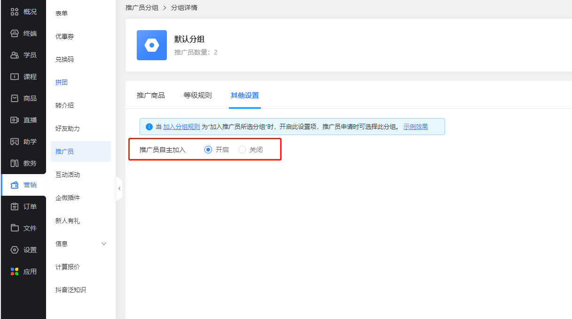The width and height of the screenshot is (572, 319).
Task: Select the 开启 radio option
Action: click(x=209, y=150)
